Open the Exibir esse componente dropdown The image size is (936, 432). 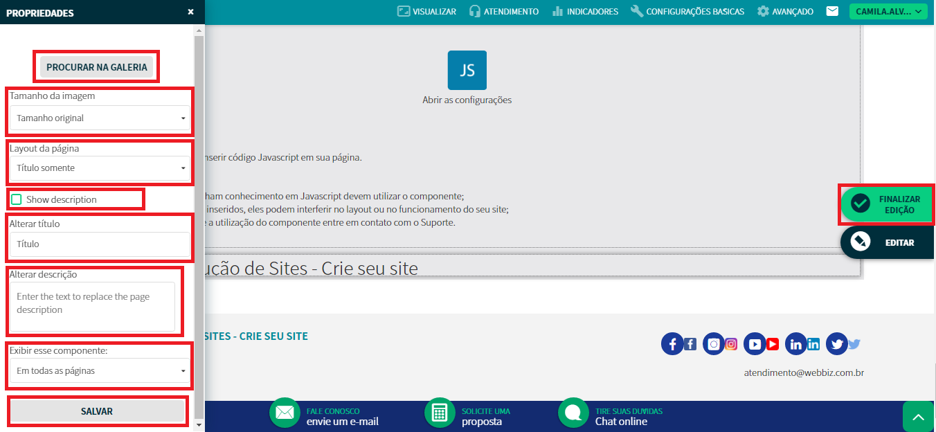(x=99, y=371)
